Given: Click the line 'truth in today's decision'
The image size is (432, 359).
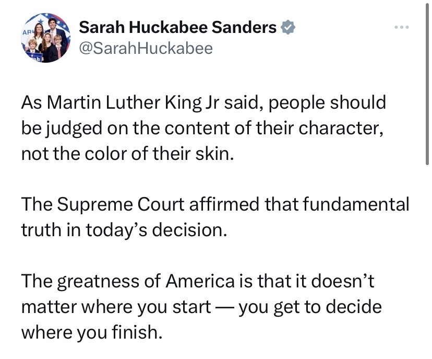Looking at the screenshot, I should [125, 230].
